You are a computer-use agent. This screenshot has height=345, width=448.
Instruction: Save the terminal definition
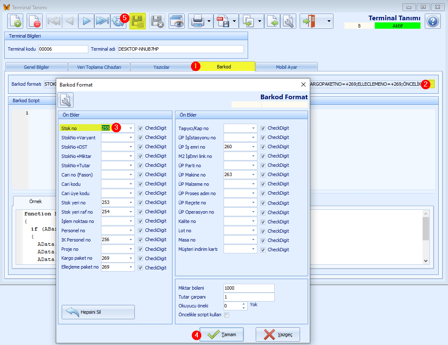point(138,21)
